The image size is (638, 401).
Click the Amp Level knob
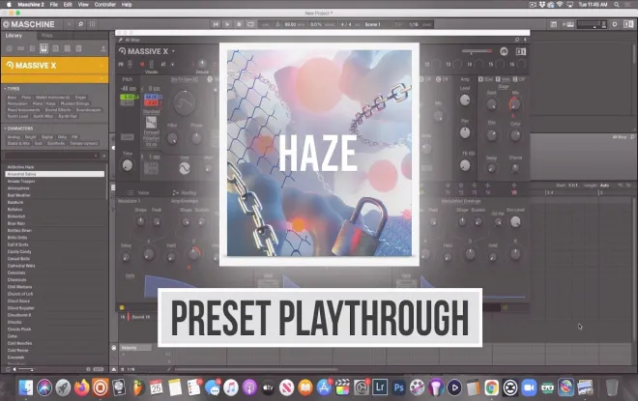tap(465, 100)
